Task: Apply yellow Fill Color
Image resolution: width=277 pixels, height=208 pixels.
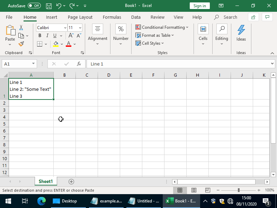Action: 56,44
